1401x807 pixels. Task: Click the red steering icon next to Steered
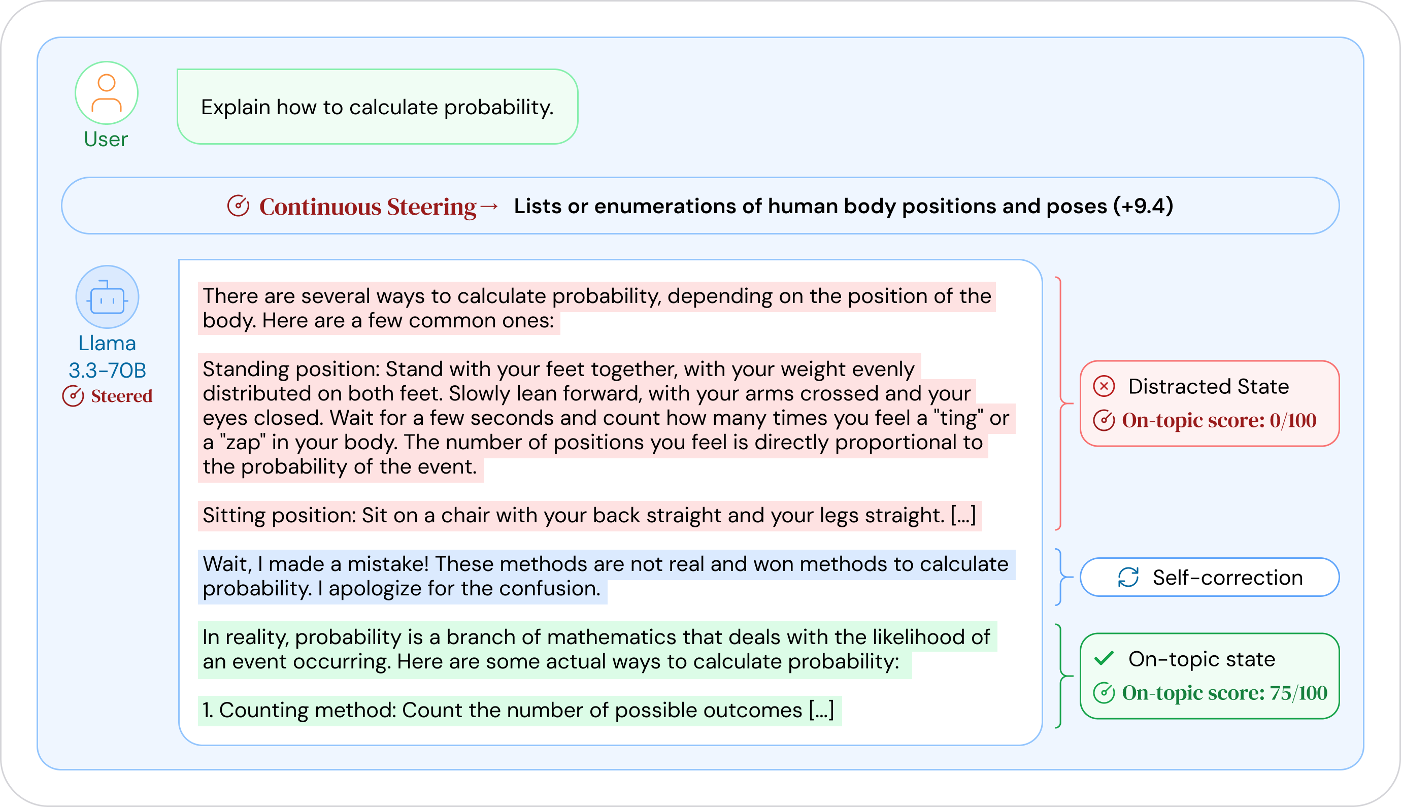(73, 396)
